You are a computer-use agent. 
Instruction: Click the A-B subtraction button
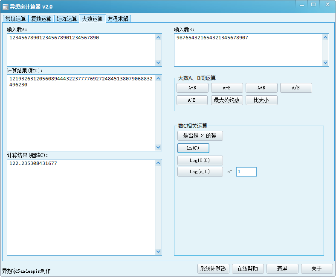227,88
